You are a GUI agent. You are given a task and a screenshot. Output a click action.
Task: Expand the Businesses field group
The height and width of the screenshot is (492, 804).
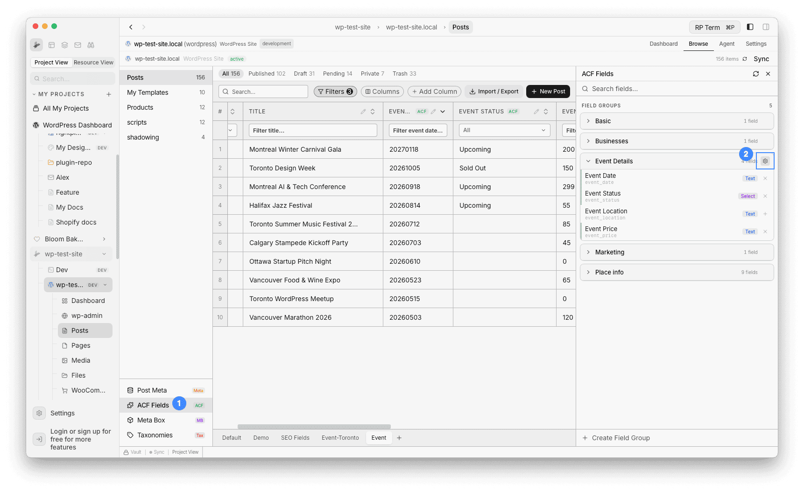tap(677, 141)
